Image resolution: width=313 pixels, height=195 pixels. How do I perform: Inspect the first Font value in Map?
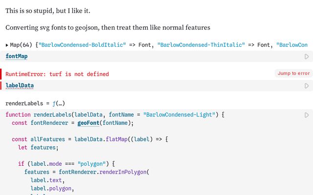point(145,45)
